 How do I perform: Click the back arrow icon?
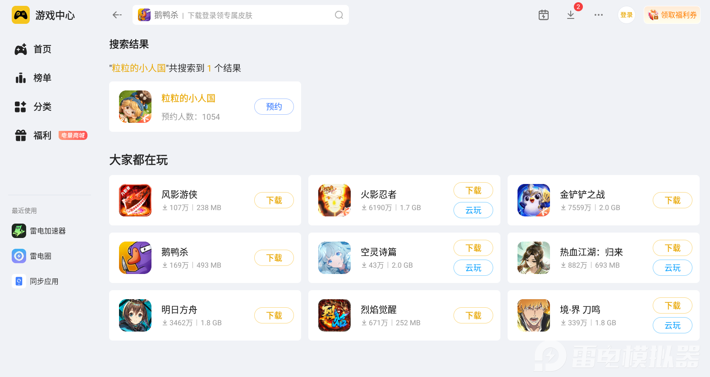[x=117, y=15]
